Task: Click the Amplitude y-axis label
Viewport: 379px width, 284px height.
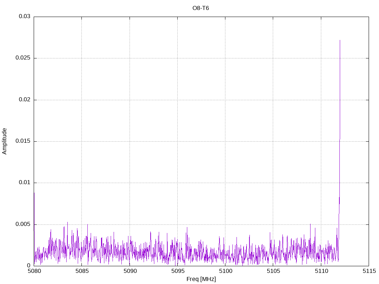Action: tap(4, 141)
